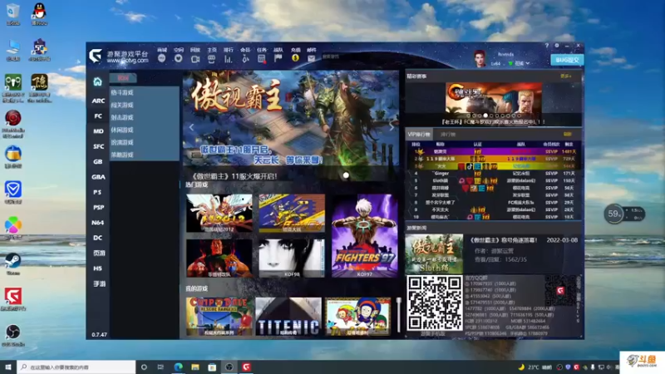Select PSP platform in sidebar
This screenshot has width=665, height=374.
(x=98, y=207)
